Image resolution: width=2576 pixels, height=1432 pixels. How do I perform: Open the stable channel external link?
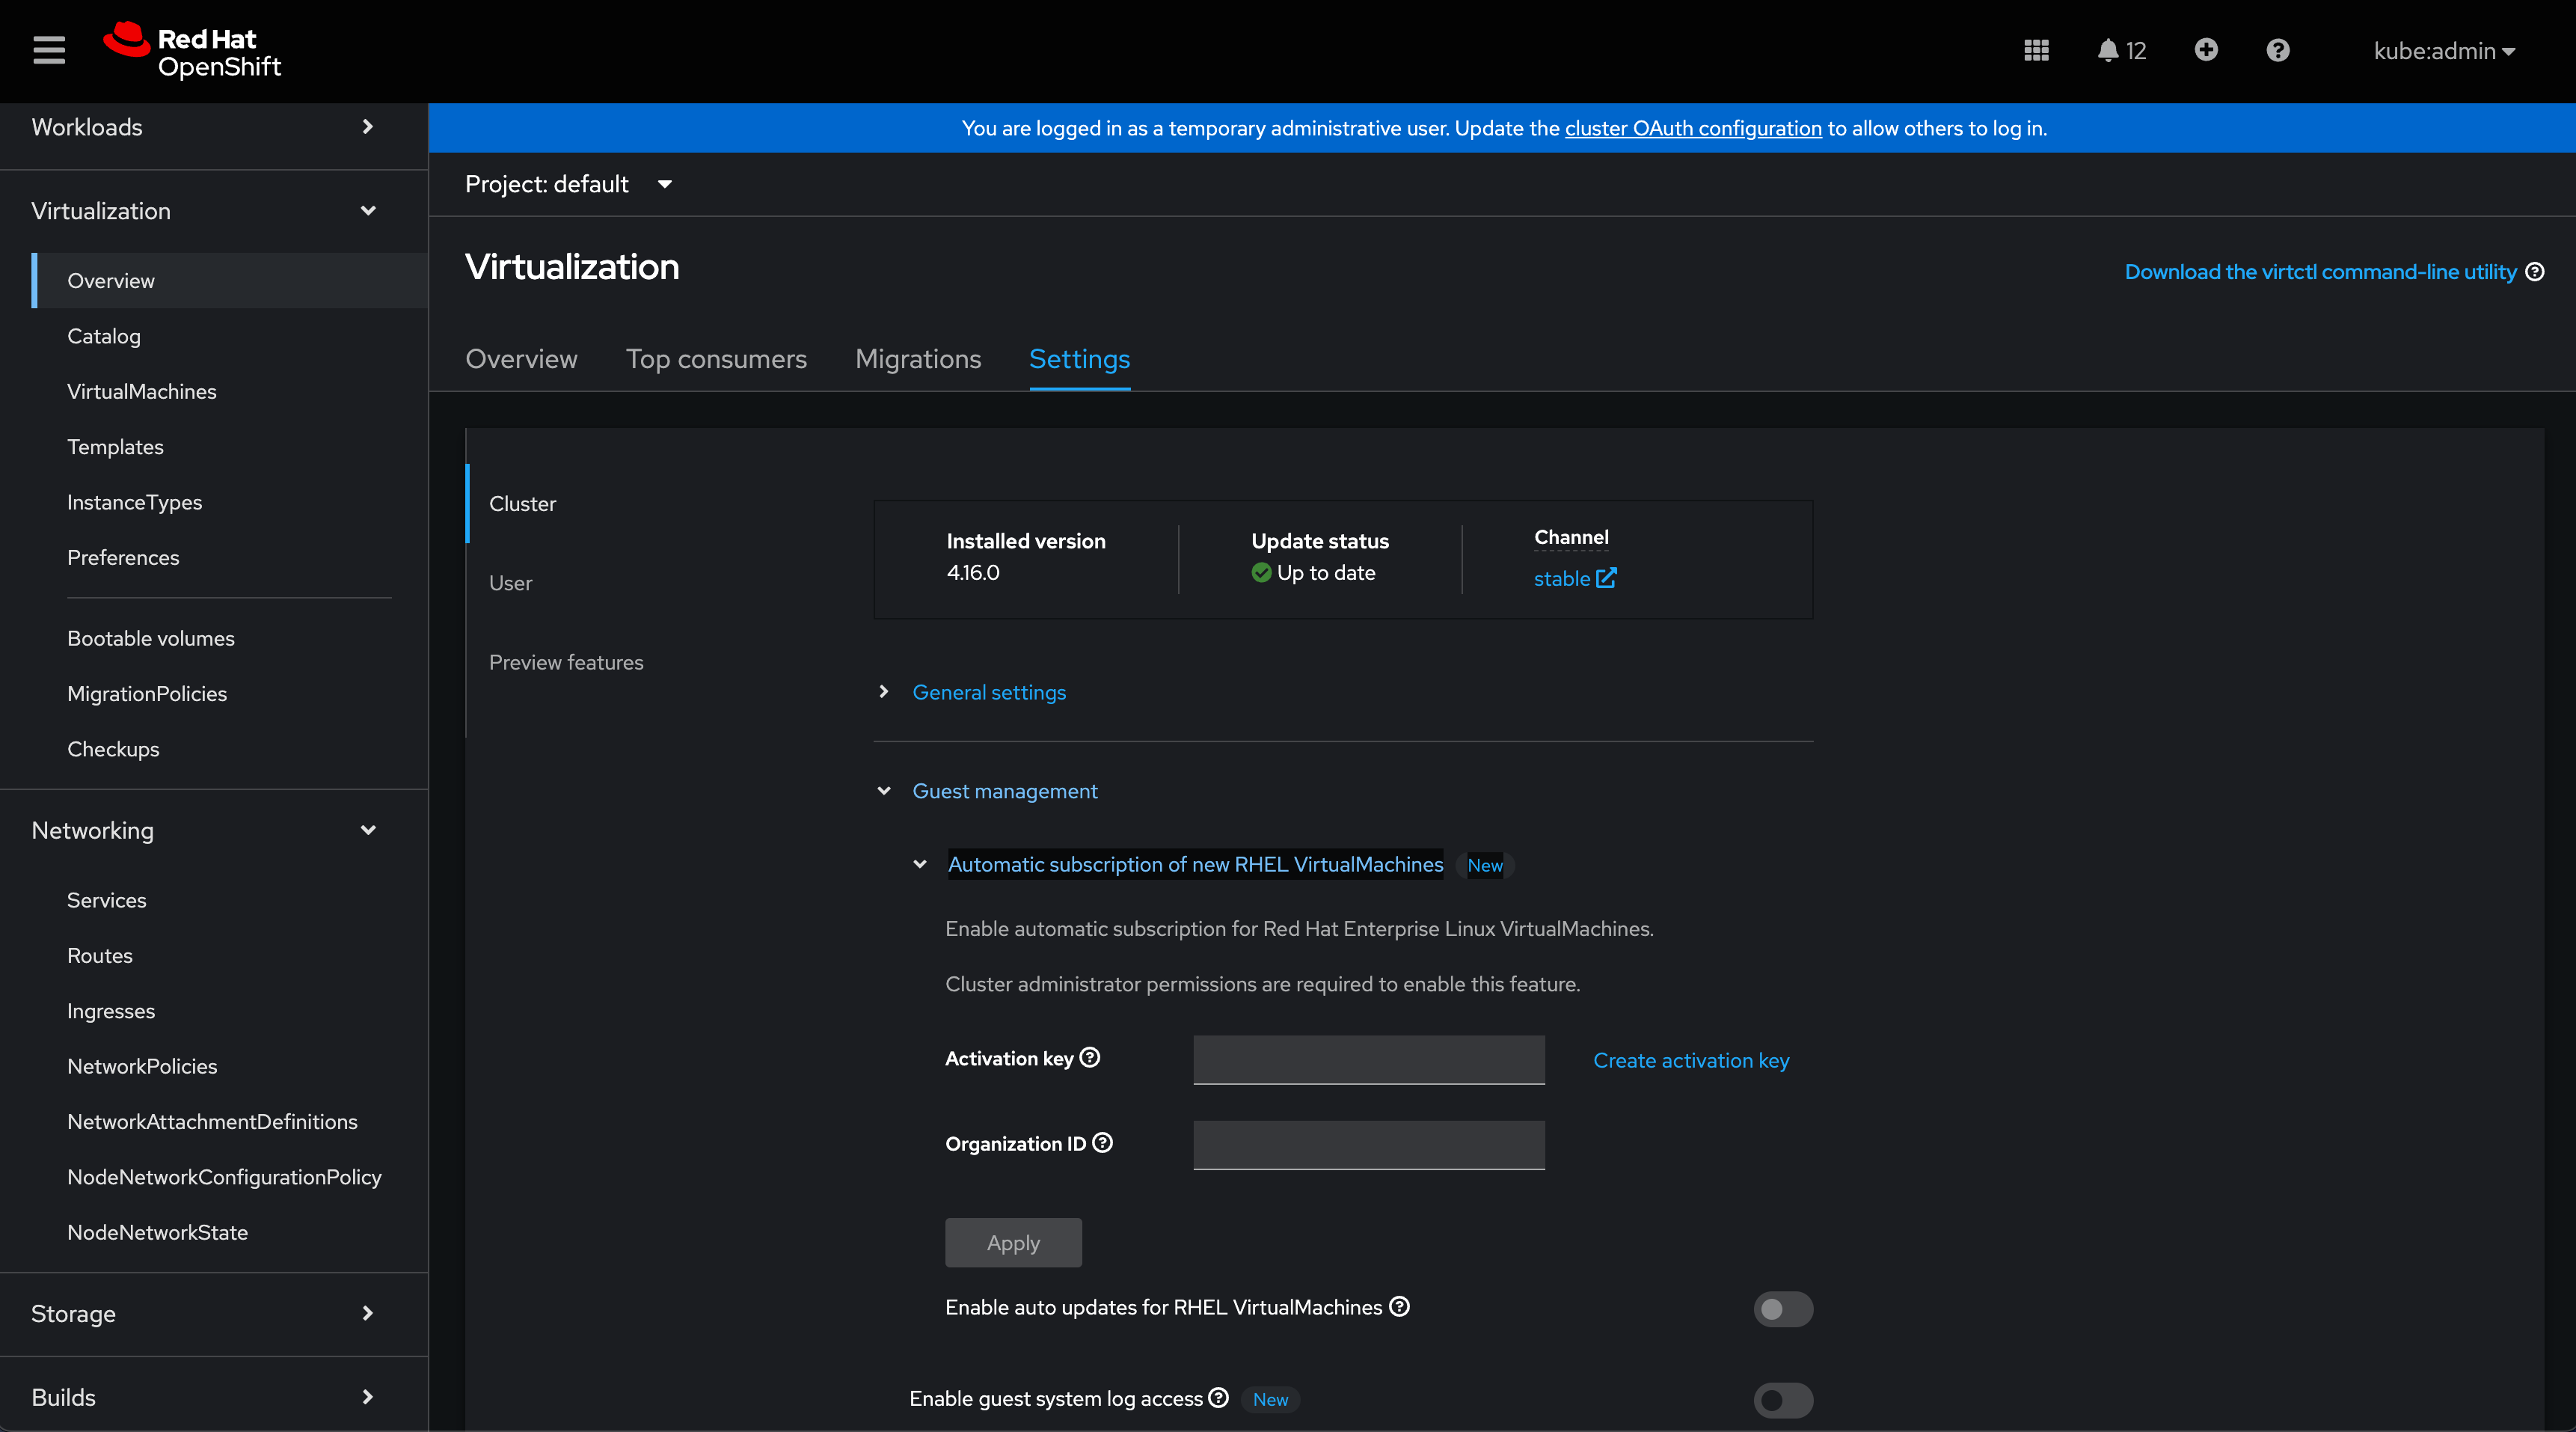pyautogui.click(x=1574, y=578)
